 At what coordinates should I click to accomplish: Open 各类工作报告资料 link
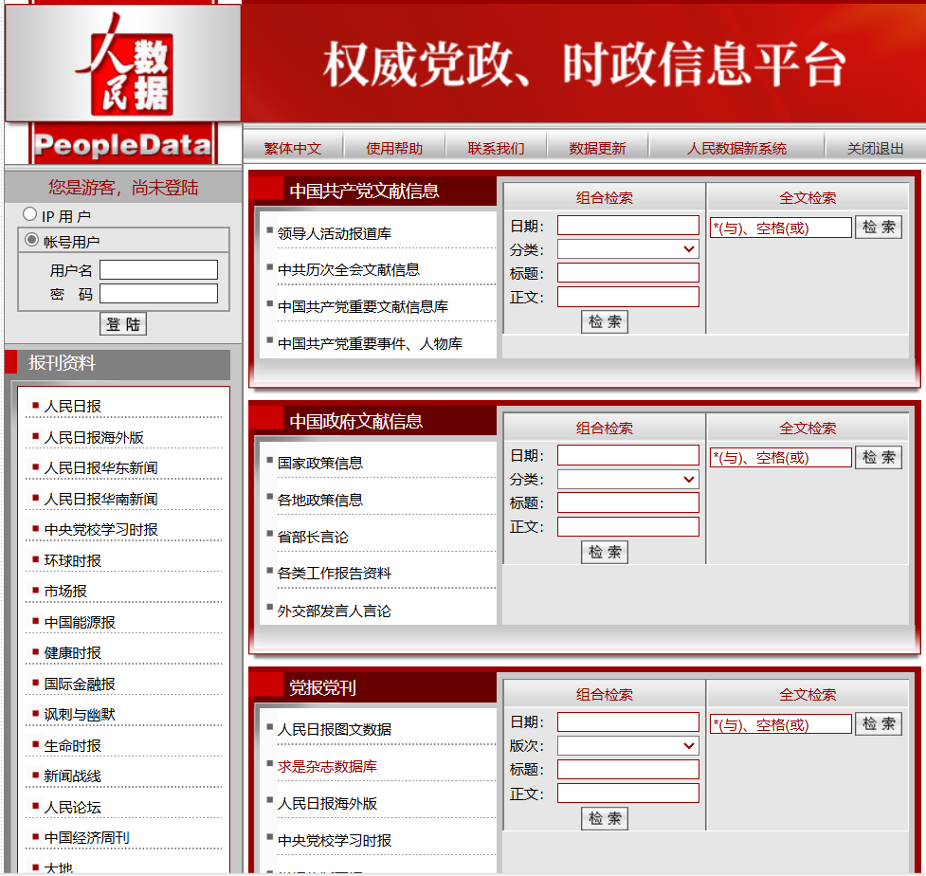click(335, 573)
